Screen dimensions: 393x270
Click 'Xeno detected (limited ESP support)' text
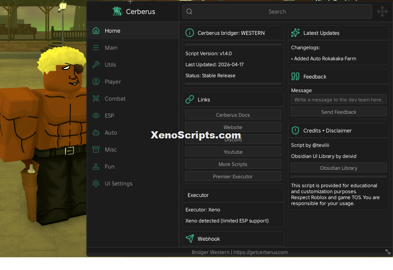227,221
